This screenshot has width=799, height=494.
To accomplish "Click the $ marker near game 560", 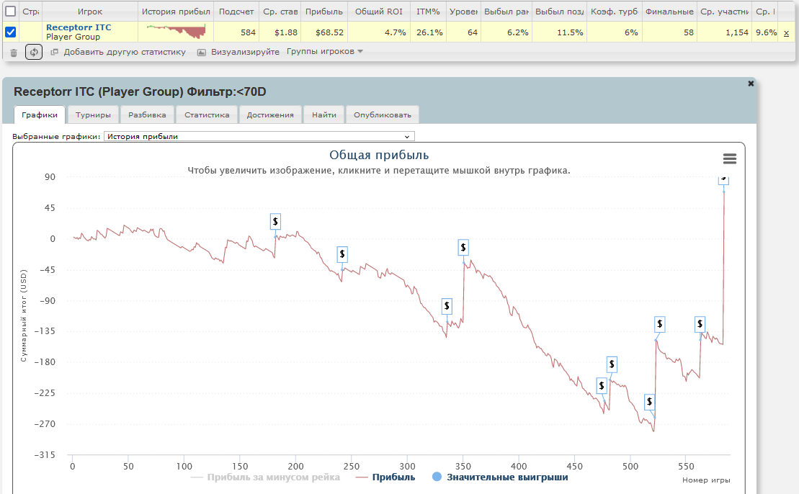I will 700,324.
